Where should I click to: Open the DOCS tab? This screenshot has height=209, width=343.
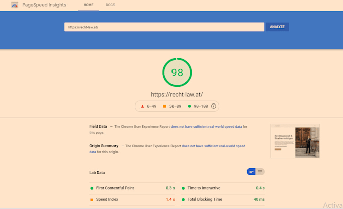[x=110, y=5]
